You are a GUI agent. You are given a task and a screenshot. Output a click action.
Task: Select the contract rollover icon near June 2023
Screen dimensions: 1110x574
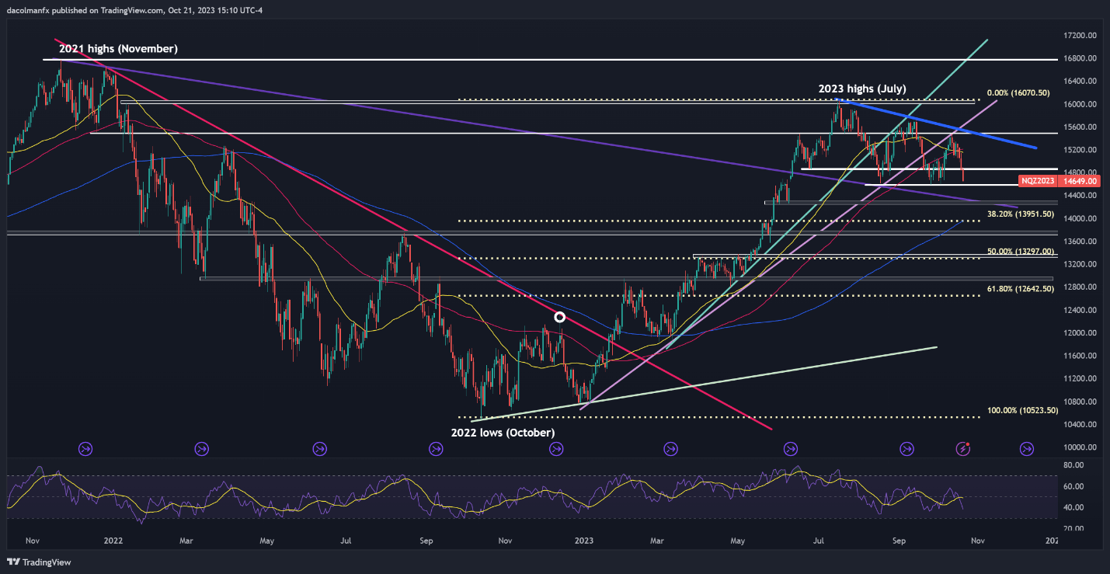pyautogui.click(x=791, y=448)
